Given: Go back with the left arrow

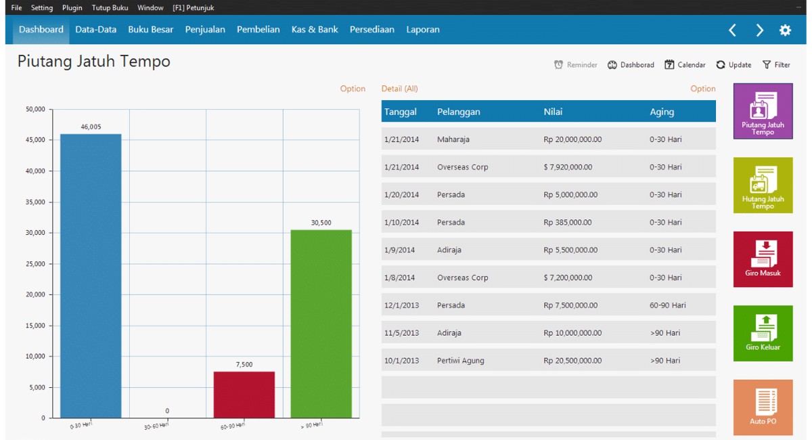Looking at the screenshot, I should (732, 30).
